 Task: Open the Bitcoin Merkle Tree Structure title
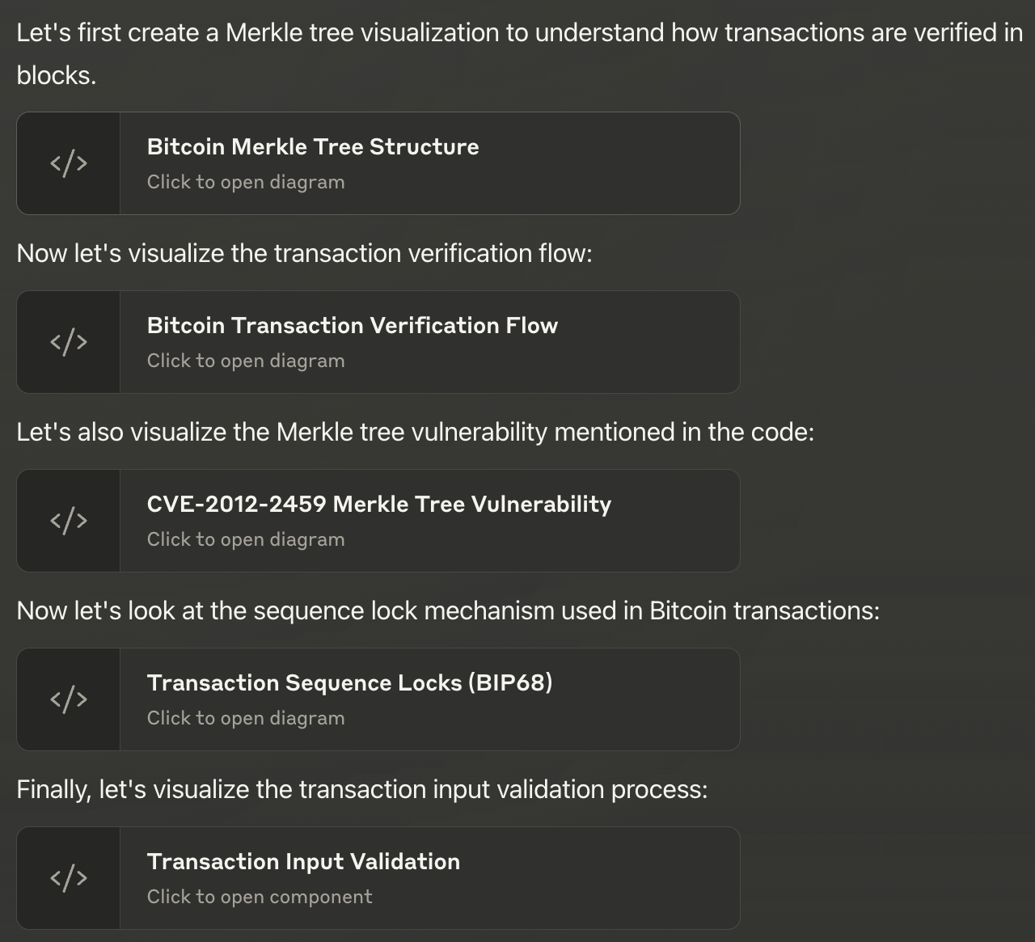(x=313, y=147)
